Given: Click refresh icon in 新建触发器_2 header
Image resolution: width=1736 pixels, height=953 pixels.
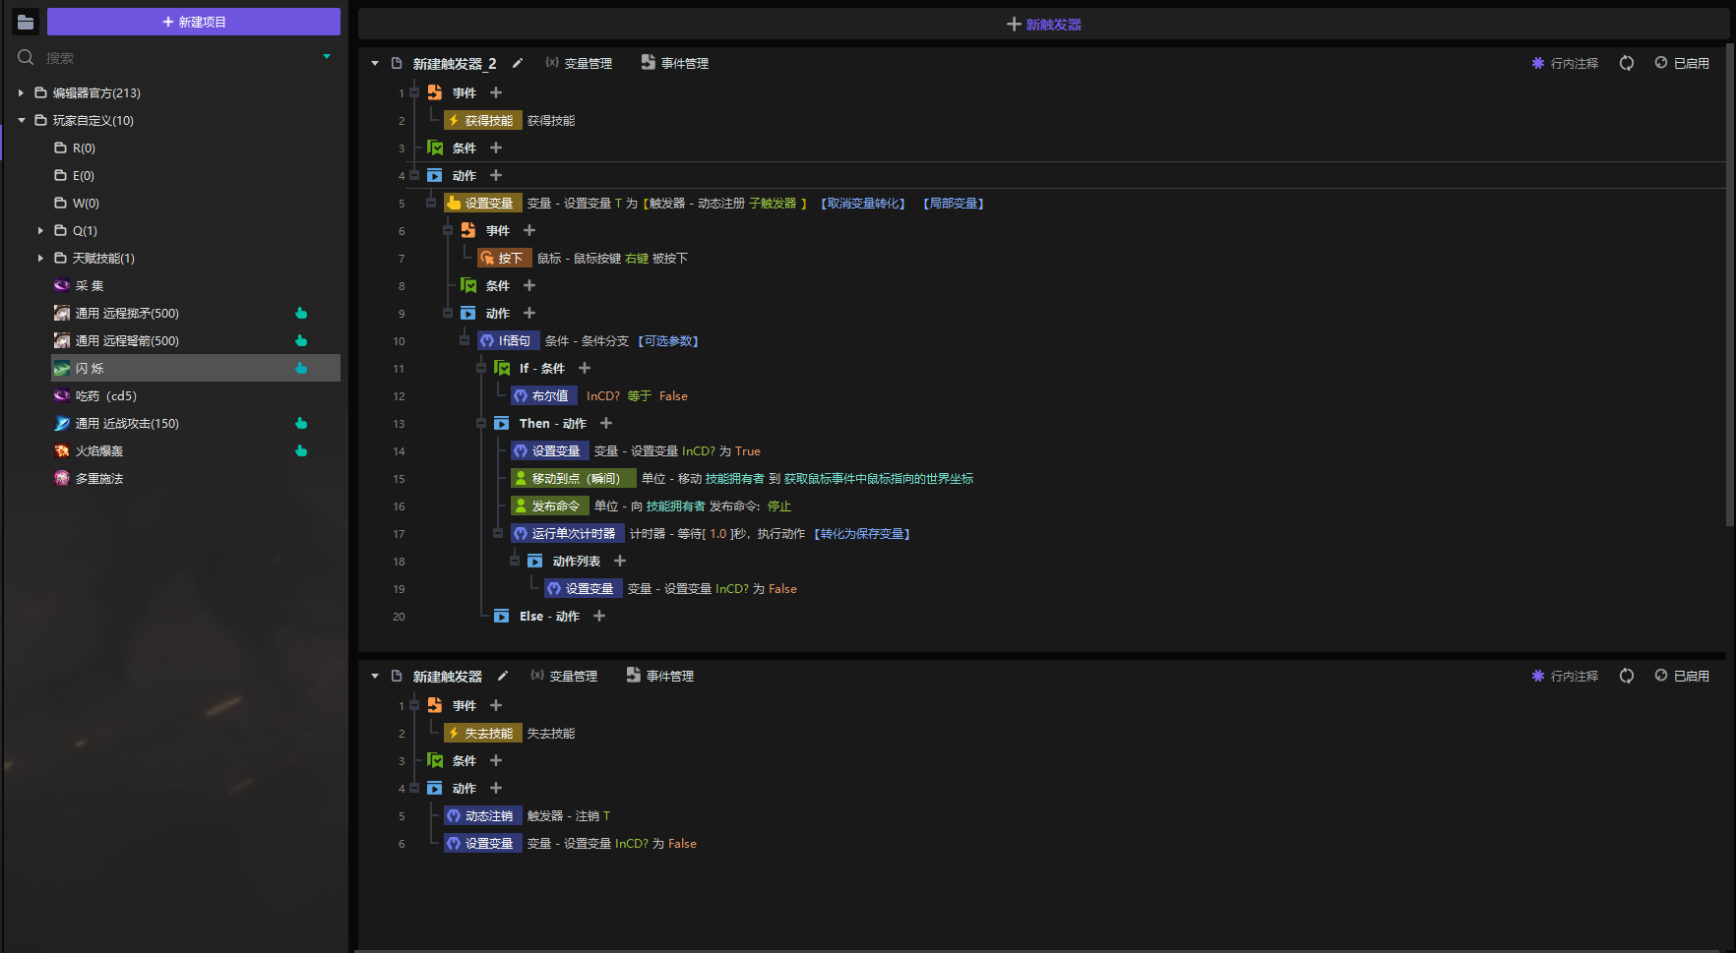Looking at the screenshot, I should click(x=1627, y=64).
